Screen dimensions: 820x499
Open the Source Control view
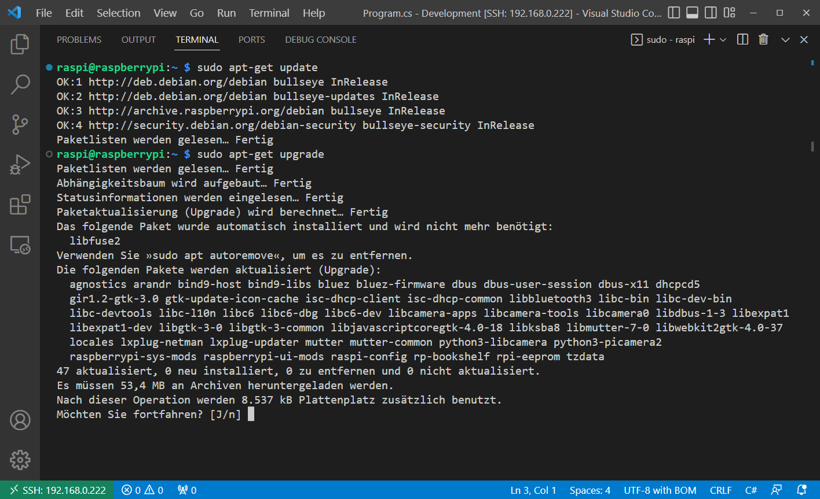20,124
